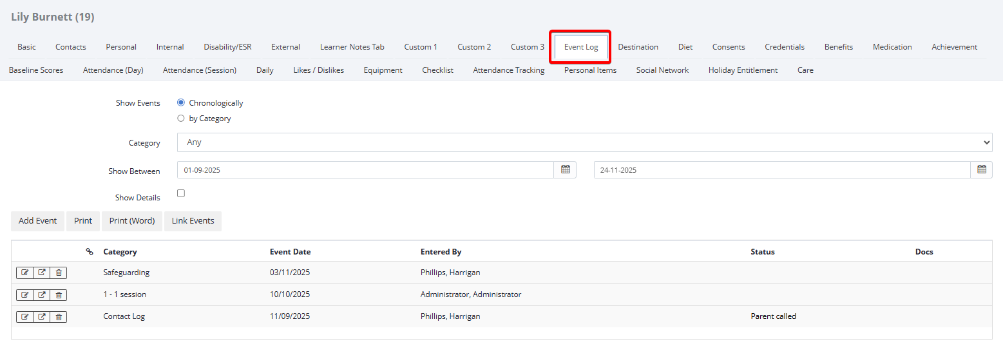1003x355 pixels.
Task: Select the Custom 3 tab
Action: 528,47
